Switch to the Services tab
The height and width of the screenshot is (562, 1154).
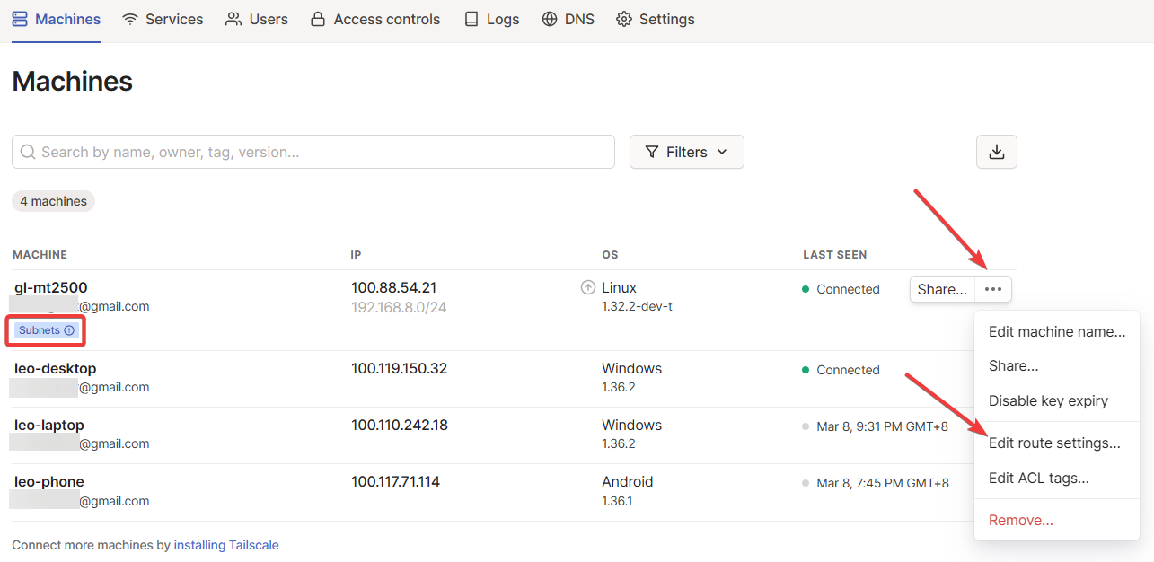[x=163, y=19]
